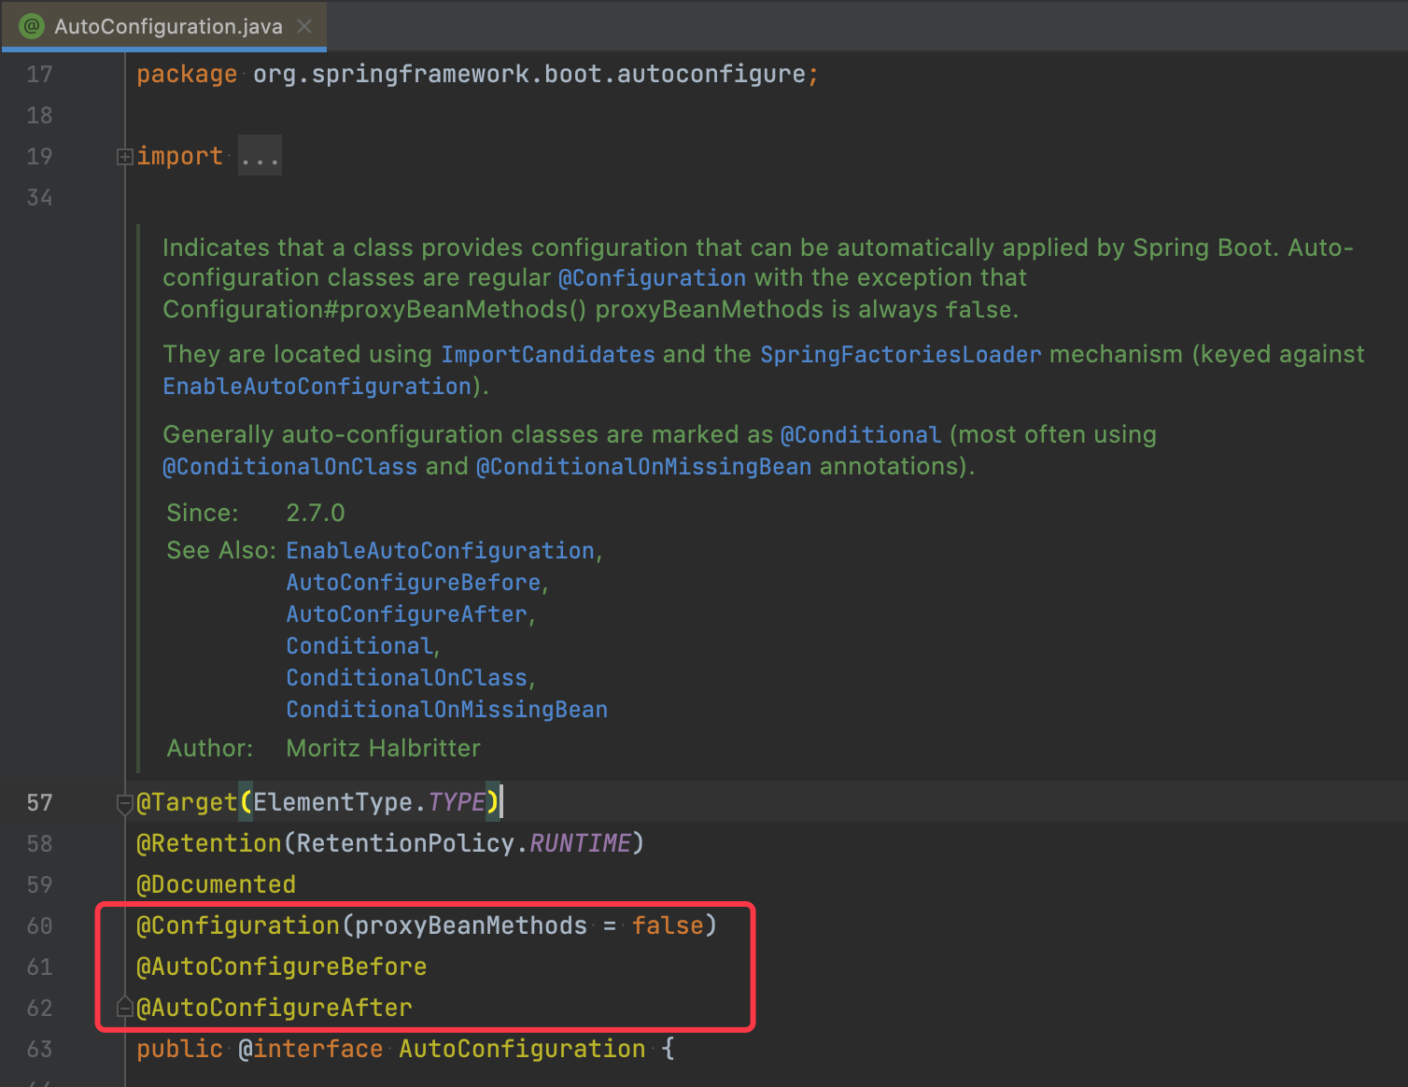Follow EnableAutoConfiguration link in second paragraph
Viewport: 1408px width, 1087px height.
click(317, 386)
